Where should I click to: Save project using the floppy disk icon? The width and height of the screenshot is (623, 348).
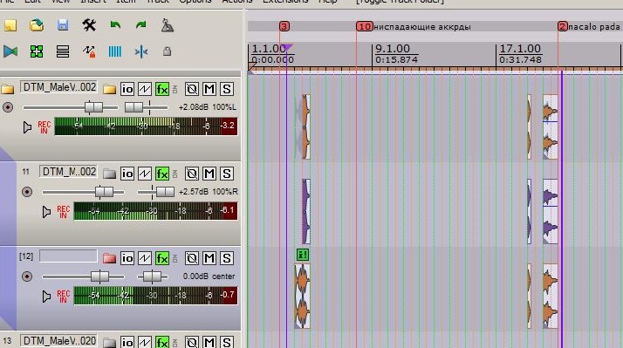pos(63,25)
